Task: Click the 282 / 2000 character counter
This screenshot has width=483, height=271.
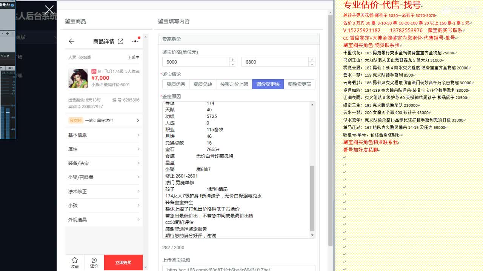Action: [173, 248]
